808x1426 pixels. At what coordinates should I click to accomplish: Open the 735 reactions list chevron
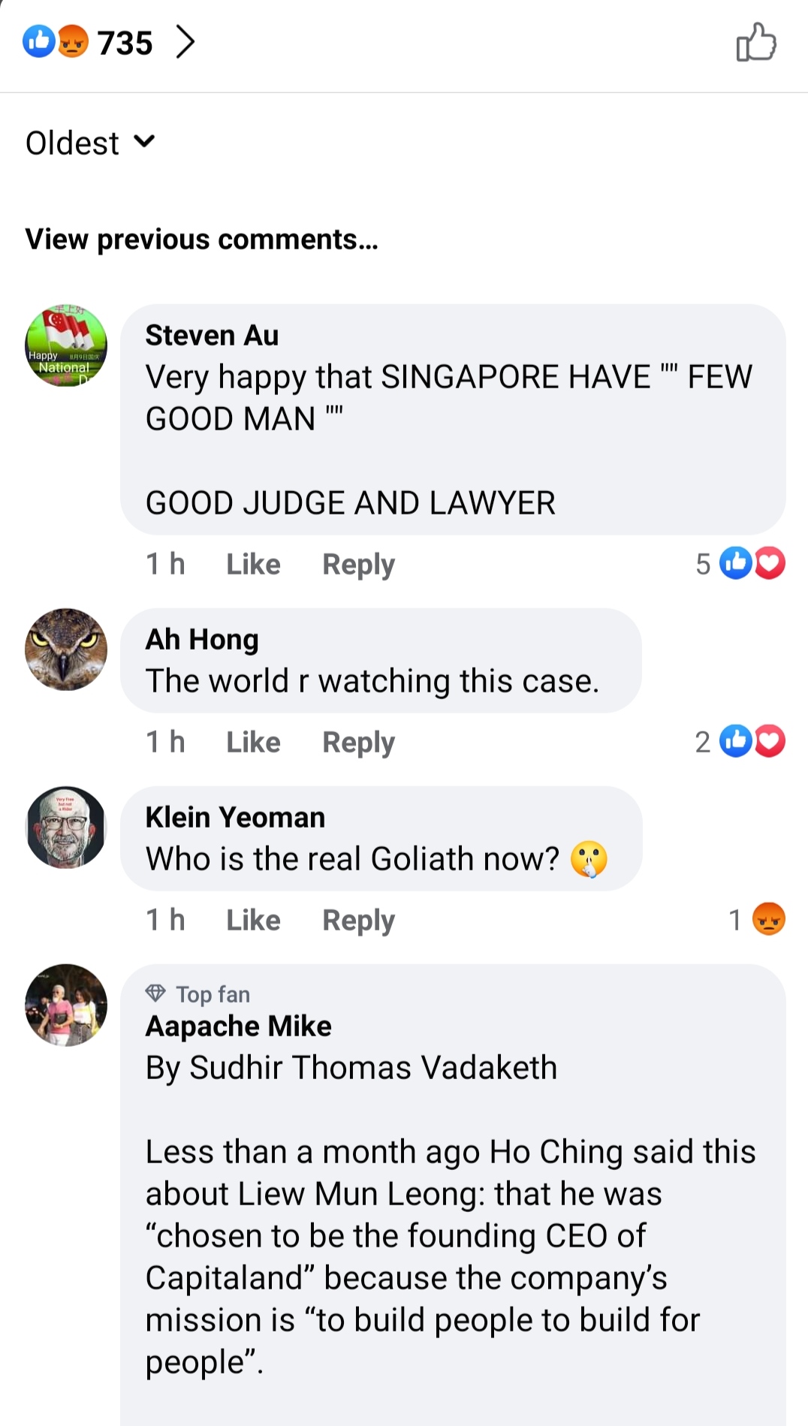click(185, 41)
